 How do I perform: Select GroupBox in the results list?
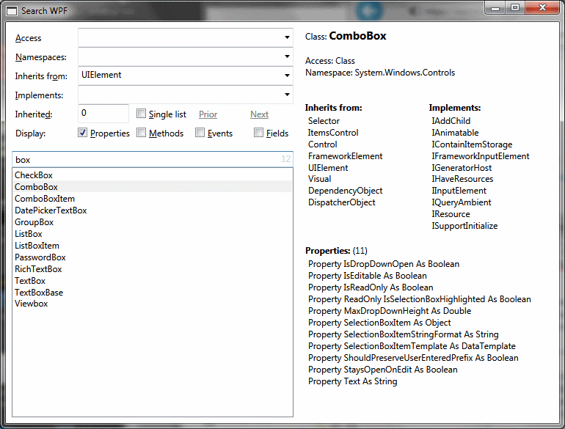152,222
